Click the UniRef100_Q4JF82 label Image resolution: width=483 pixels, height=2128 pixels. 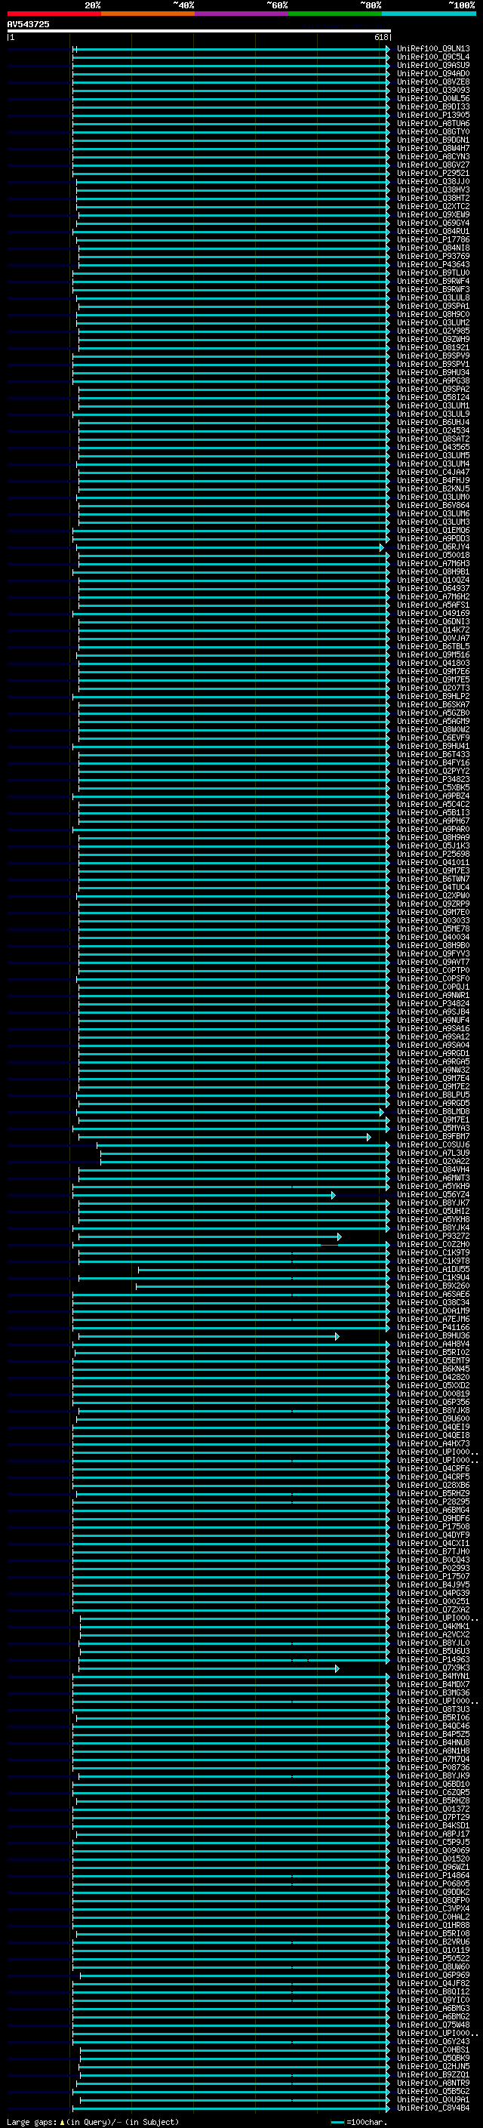[x=433, y=1983]
